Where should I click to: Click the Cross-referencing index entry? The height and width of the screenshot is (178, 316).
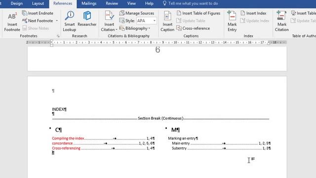point(66,148)
